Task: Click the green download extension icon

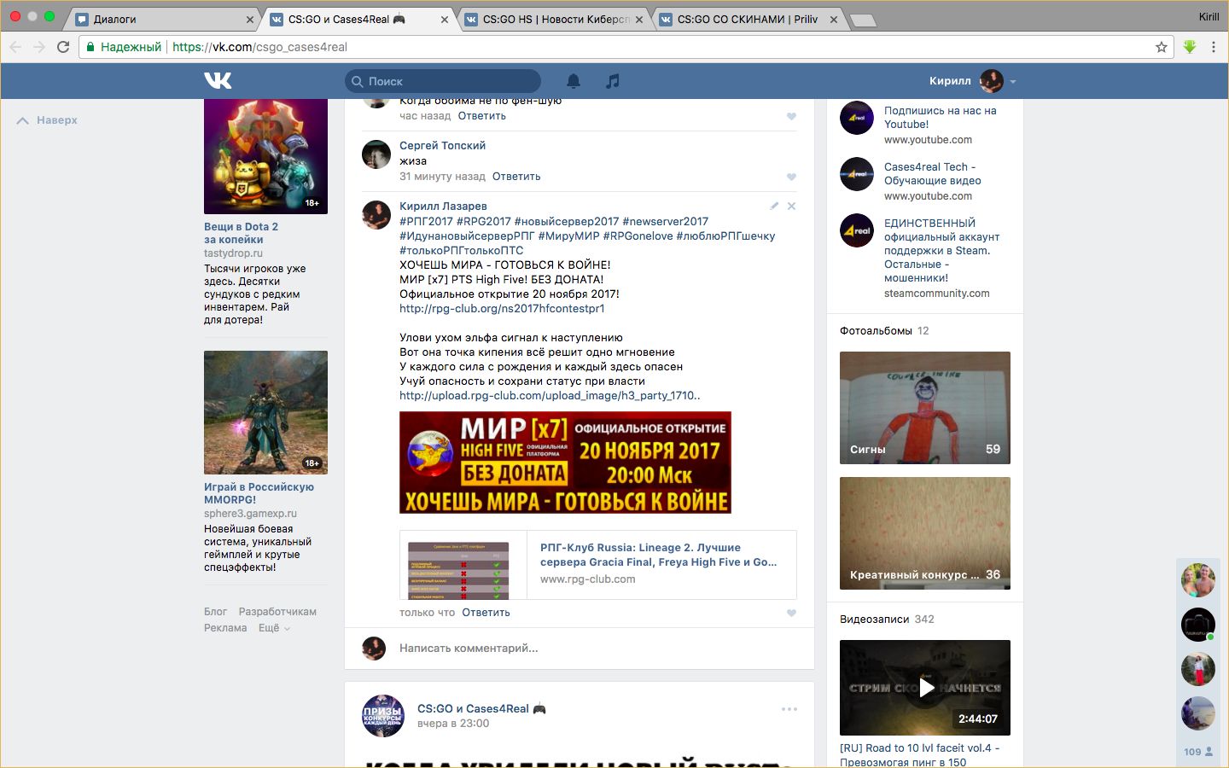Action: (1190, 47)
